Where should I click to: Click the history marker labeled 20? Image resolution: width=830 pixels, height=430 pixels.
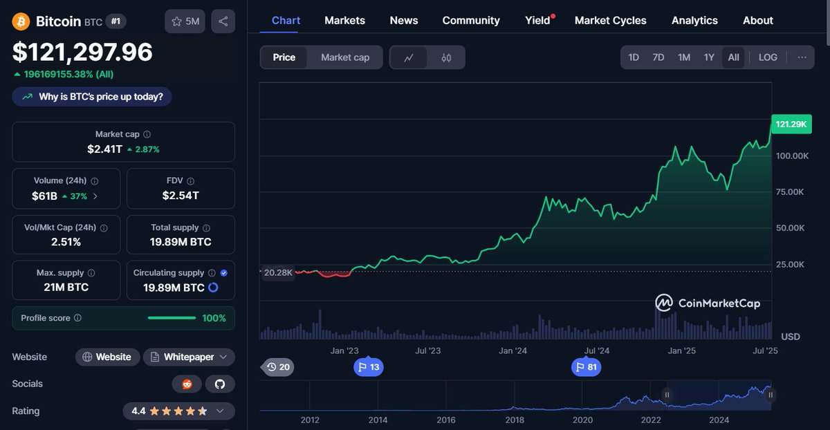[x=277, y=367]
